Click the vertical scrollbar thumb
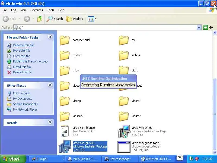217x163 pixels. 215,114
